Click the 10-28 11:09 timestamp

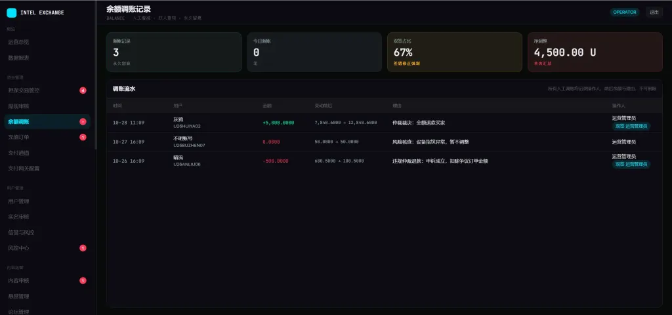point(129,123)
